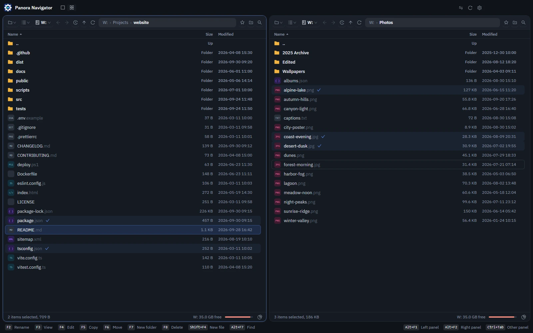Open the left panel W: drive selector
The height and width of the screenshot is (333, 533).
(x=43, y=23)
